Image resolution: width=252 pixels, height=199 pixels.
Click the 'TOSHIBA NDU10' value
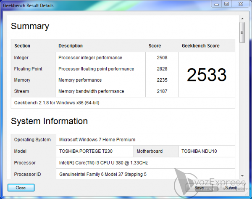(199, 151)
